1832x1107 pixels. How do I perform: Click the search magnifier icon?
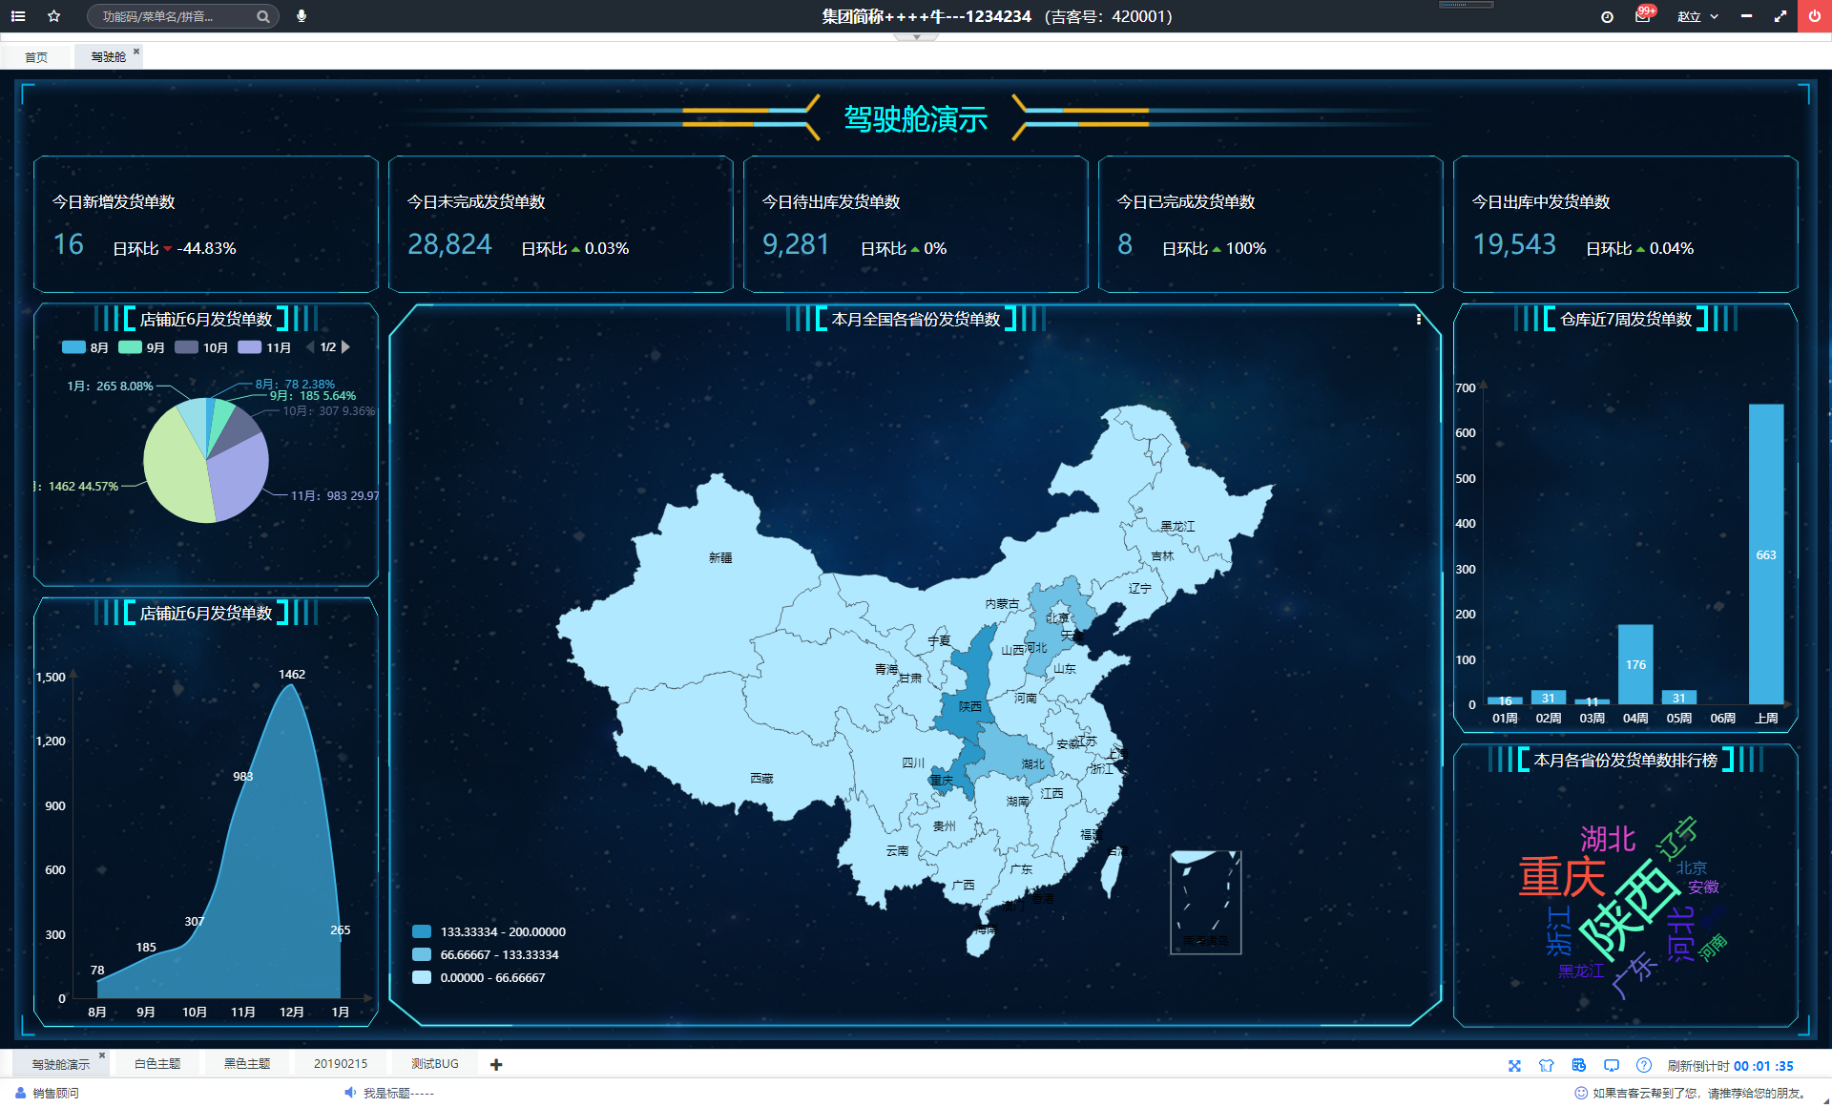point(263,16)
